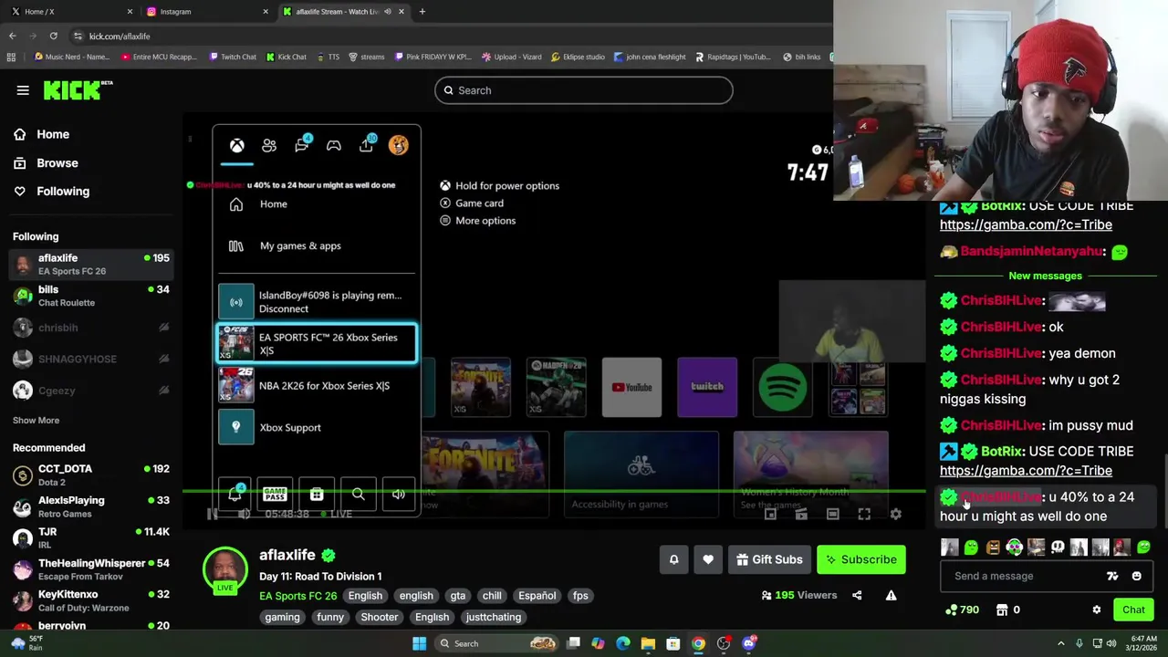Open the first gamba.com/?c=Tribe chat link
The image size is (1168, 657).
[x=1026, y=224]
